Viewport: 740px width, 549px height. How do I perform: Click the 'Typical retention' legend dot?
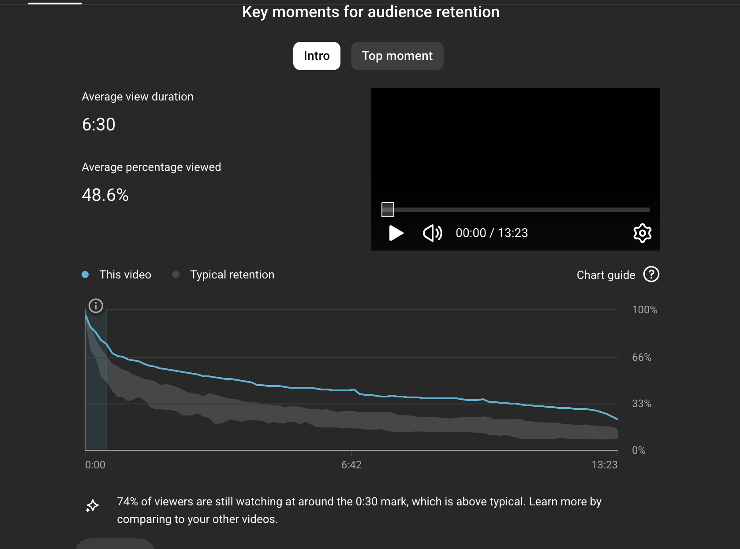pyautogui.click(x=176, y=274)
